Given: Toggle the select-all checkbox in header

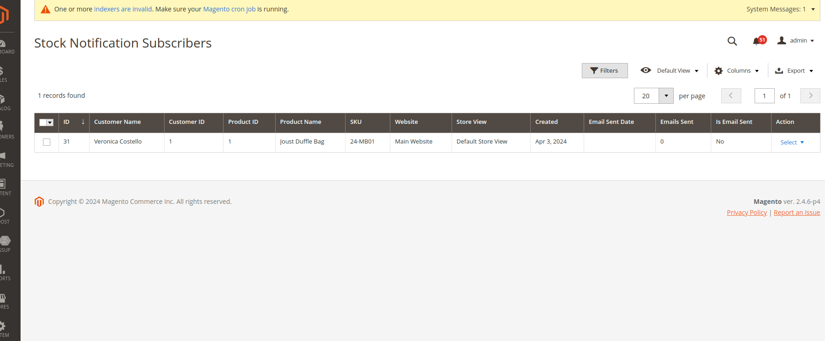Looking at the screenshot, I should (x=43, y=123).
